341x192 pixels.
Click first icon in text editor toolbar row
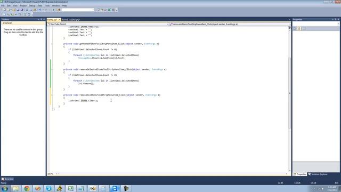click(4, 14)
